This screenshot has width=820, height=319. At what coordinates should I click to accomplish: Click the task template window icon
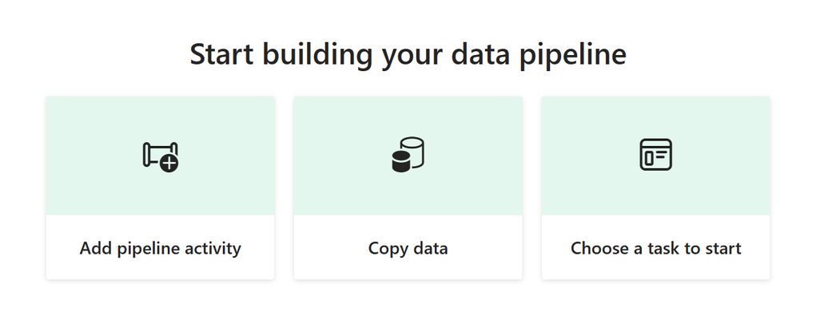[656, 155]
